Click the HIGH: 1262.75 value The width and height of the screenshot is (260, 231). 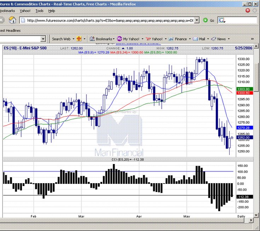coord(167,48)
